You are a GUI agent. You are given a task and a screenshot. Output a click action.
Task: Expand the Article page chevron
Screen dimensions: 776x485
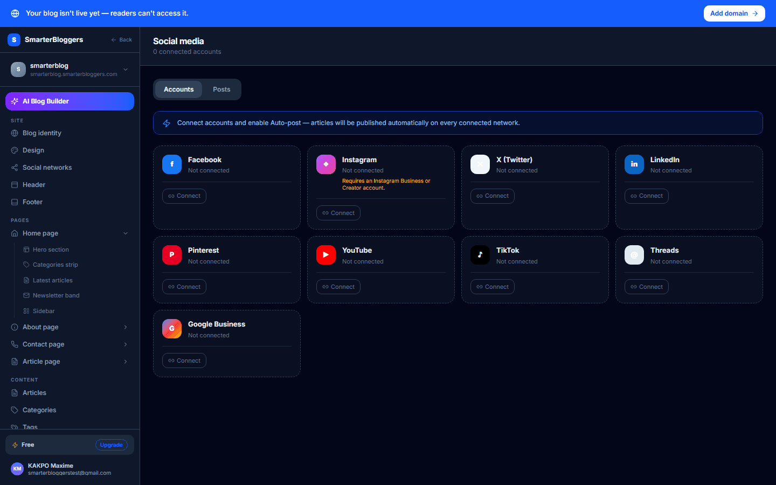coord(126,362)
